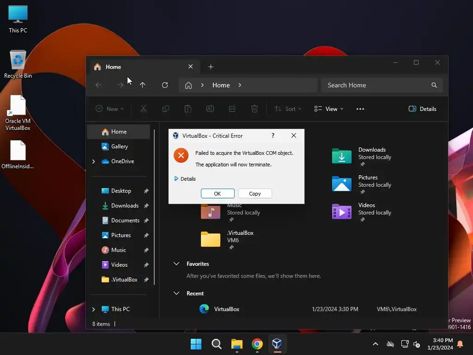Click the refresh icon in File Explorer
Image resolution: width=473 pixels, height=355 pixels.
[165, 85]
